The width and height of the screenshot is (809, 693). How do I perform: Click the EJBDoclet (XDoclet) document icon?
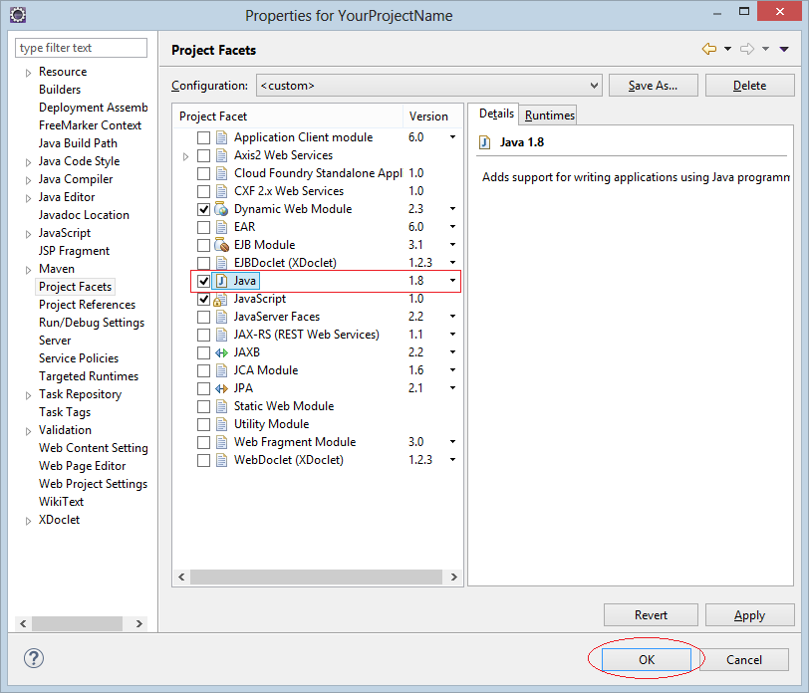coord(222,263)
